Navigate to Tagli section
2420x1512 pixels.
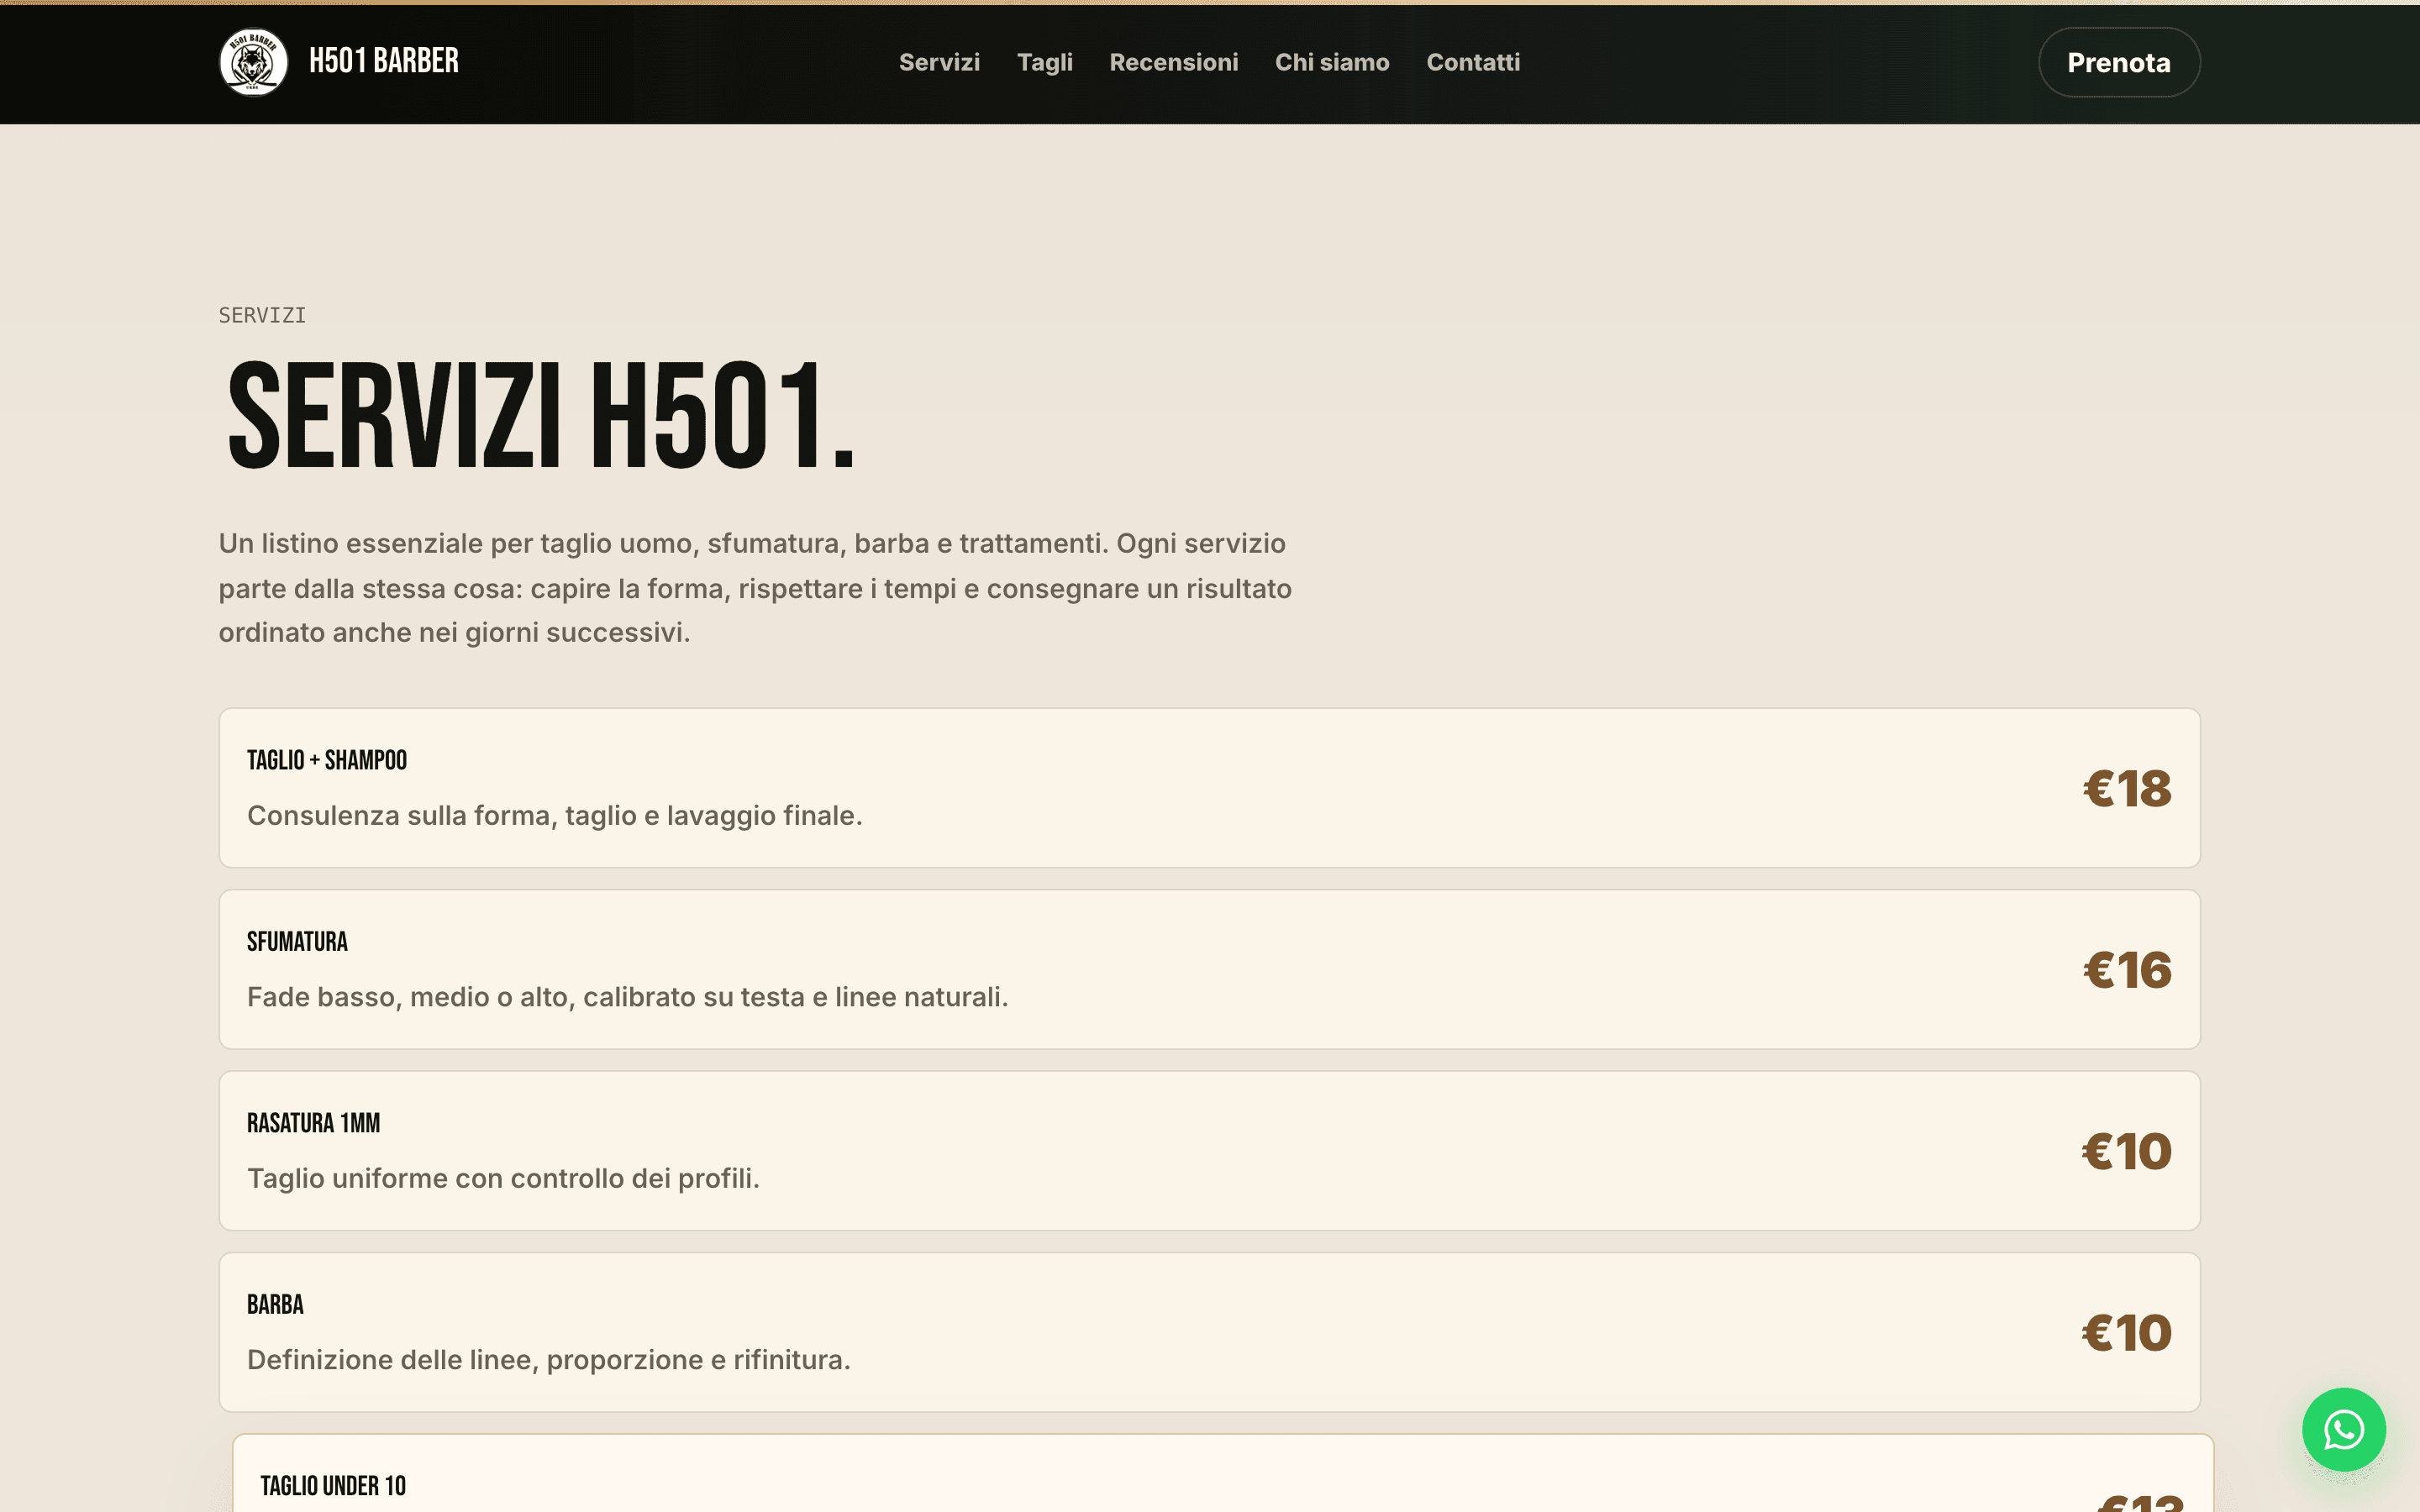pos(1045,62)
